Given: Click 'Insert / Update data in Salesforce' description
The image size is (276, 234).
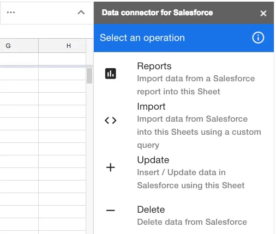Looking at the screenshot, I should (x=191, y=179).
